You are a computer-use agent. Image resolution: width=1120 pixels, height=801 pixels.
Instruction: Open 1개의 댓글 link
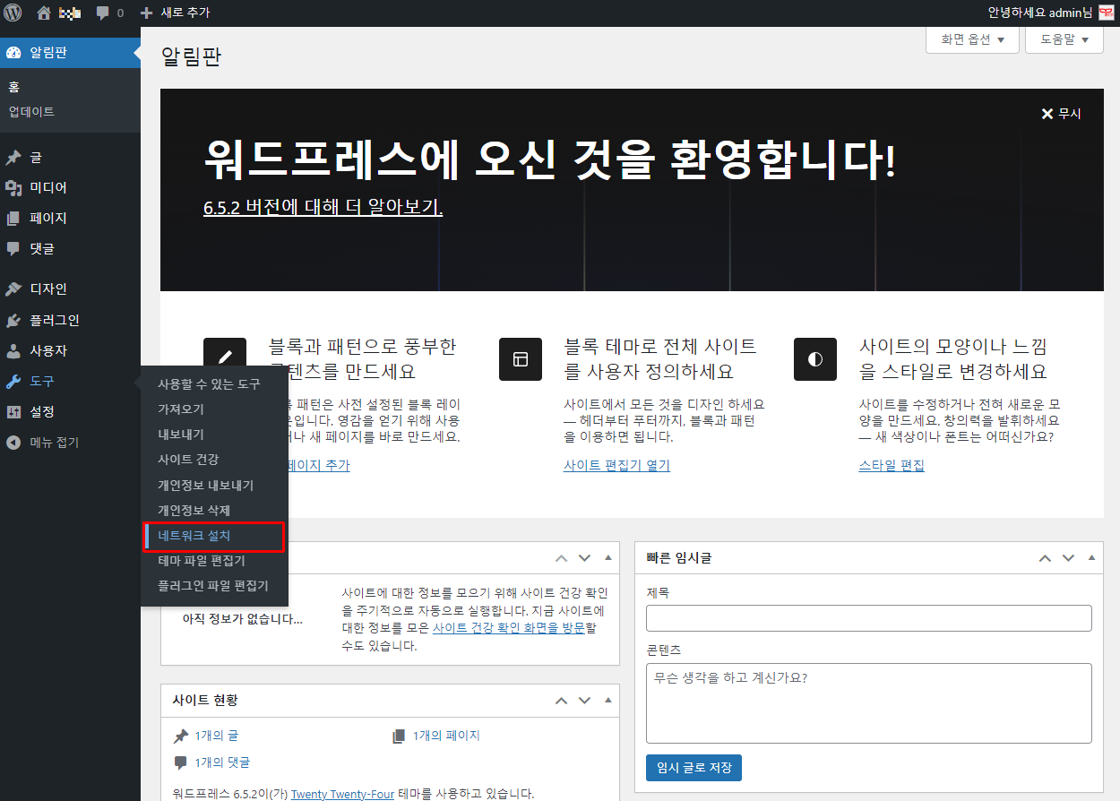point(222,762)
